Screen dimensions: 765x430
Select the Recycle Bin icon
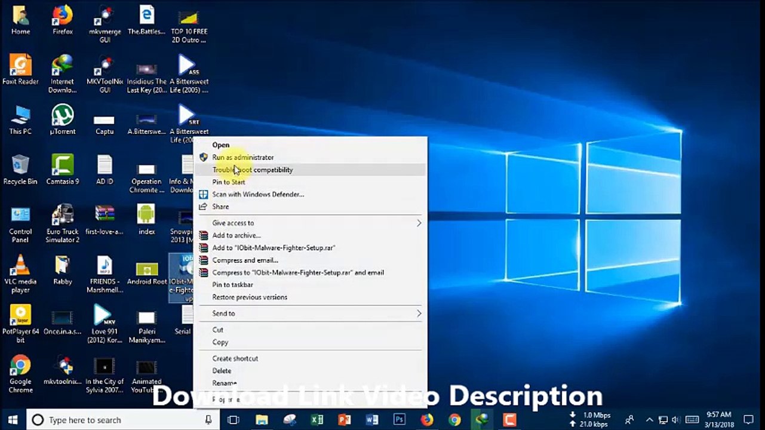coord(20,169)
